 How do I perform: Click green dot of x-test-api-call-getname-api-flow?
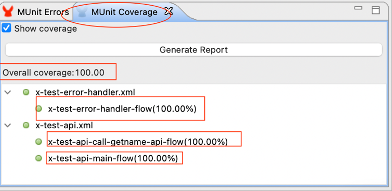[38, 142]
